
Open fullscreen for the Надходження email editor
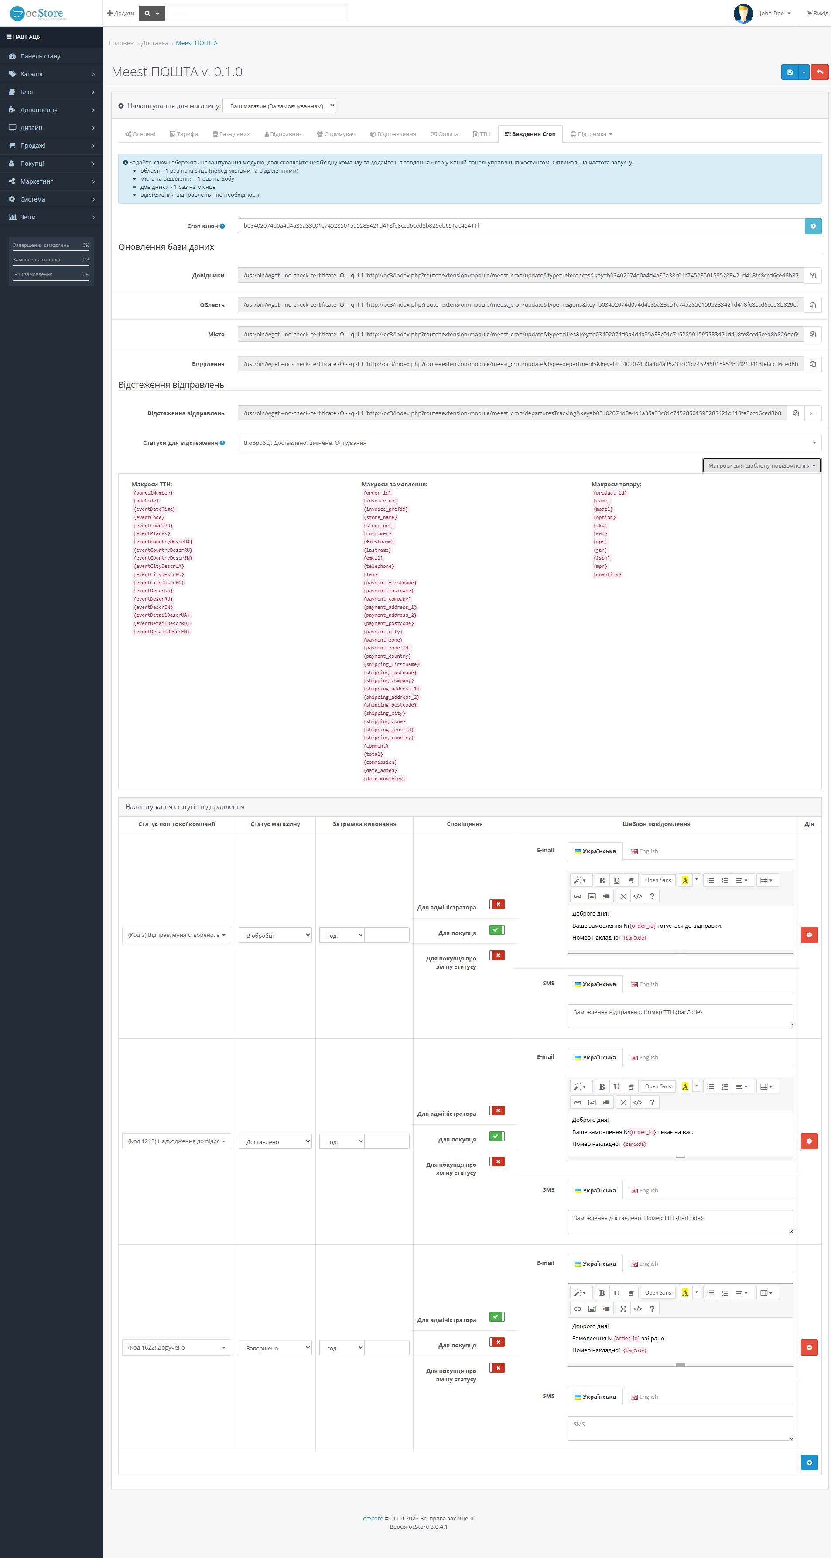pos(623,1103)
